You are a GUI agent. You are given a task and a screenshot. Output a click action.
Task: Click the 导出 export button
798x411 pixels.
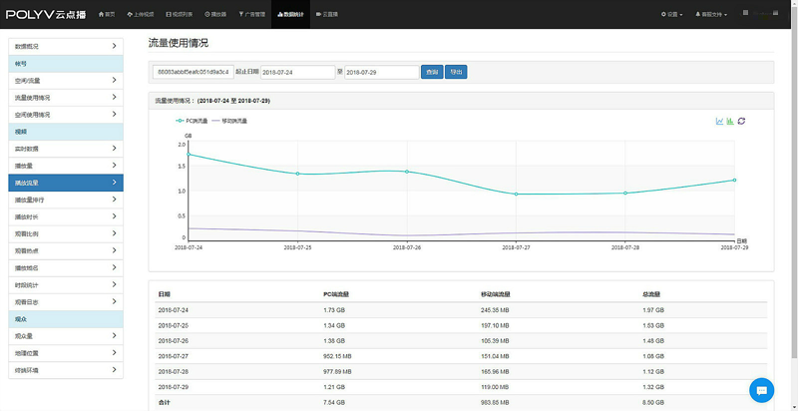456,72
